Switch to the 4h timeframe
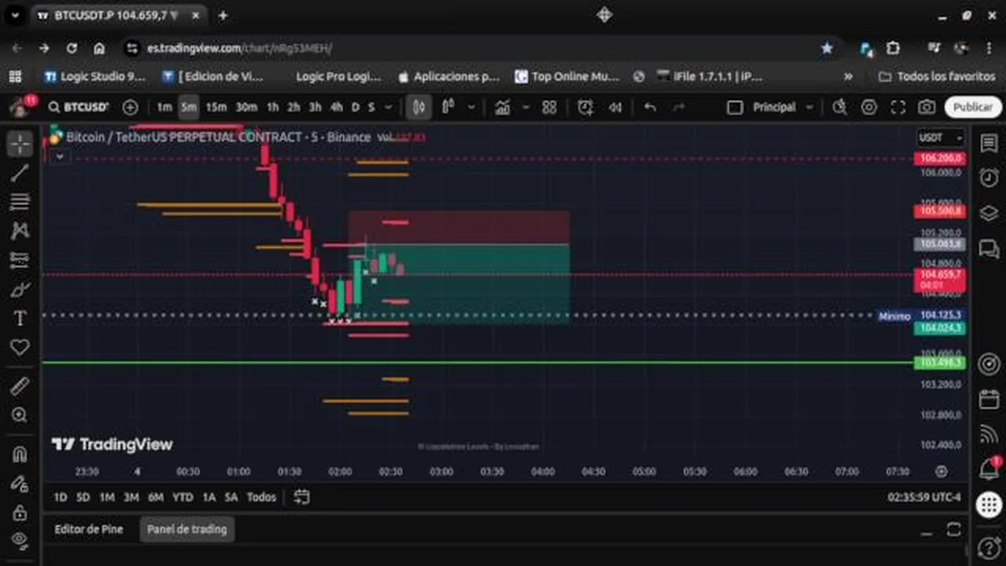Image resolution: width=1006 pixels, height=566 pixels. pos(336,107)
